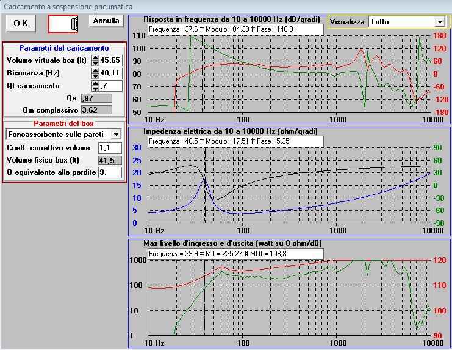Click the Qm complessivo value 3,62
The image size is (452, 350).
[x=96, y=110]
